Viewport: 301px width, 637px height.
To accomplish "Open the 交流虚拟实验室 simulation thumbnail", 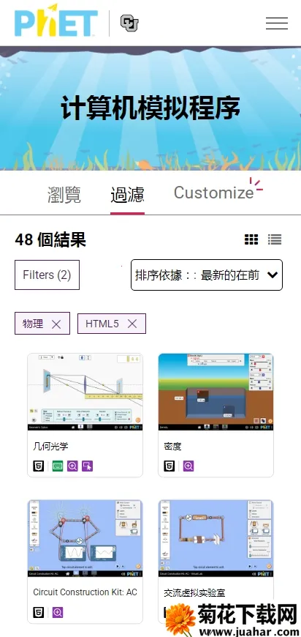I will pyautogui.click(x=216, y=538).
